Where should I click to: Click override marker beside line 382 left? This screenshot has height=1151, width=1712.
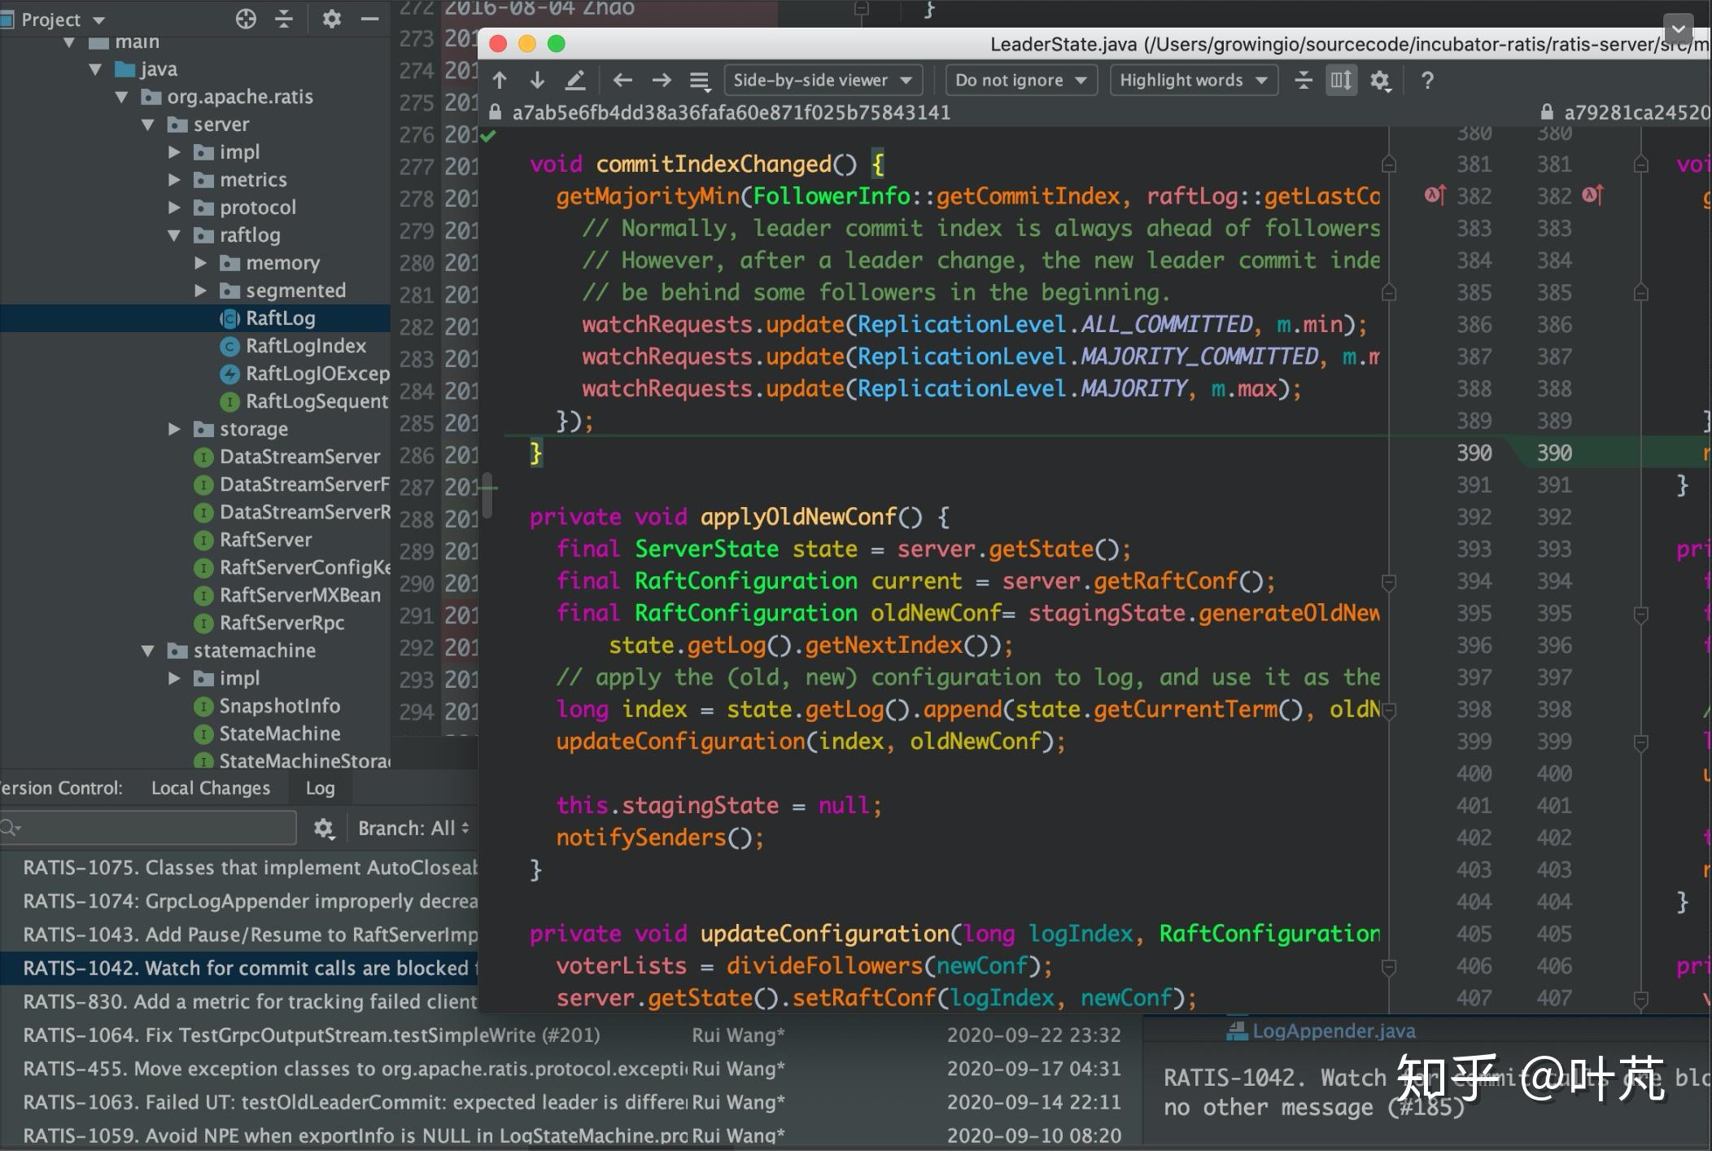tap(1435, 195)
